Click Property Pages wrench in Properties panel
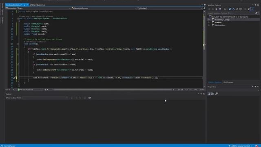261x147 pixels. coord(217,94)
